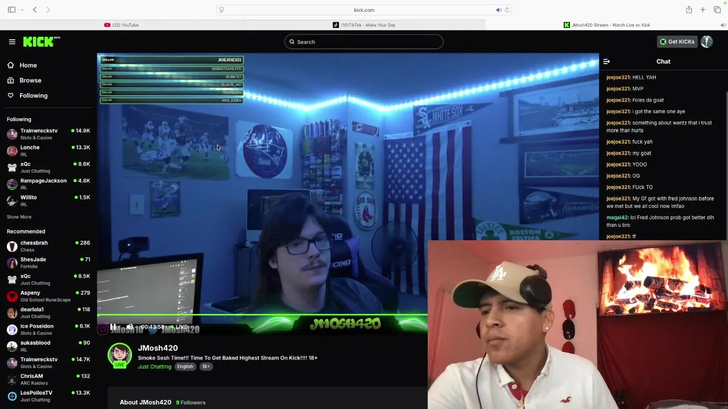Image resolution: width=728 pixels, height=409 pixels.
Task: Pause the live stream video
Action: coord(113,327)
